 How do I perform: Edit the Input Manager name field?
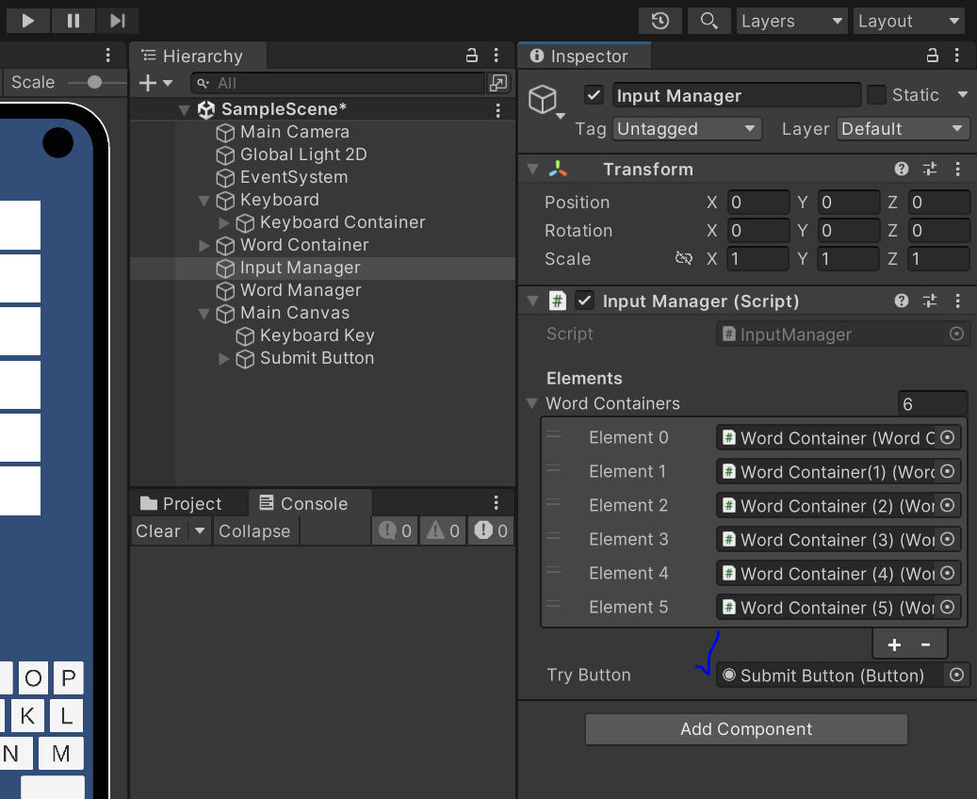tap(737, 95)
